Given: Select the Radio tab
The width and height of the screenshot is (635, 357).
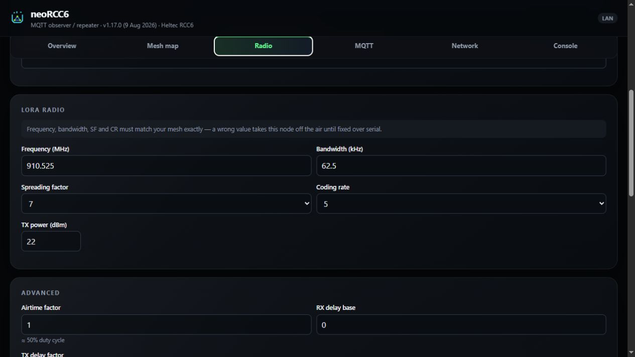Looking at the screenshot, I should click(x=264, y=46).
